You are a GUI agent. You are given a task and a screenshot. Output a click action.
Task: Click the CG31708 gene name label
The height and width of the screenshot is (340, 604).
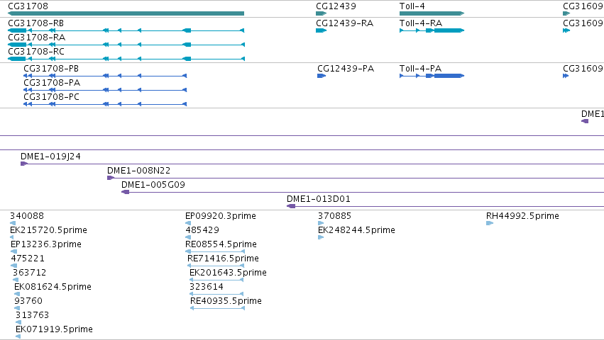click(28, 6)
